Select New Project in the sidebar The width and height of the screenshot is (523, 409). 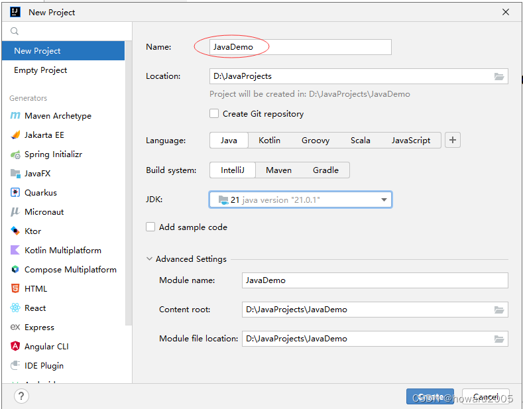[x=63, y=50]
